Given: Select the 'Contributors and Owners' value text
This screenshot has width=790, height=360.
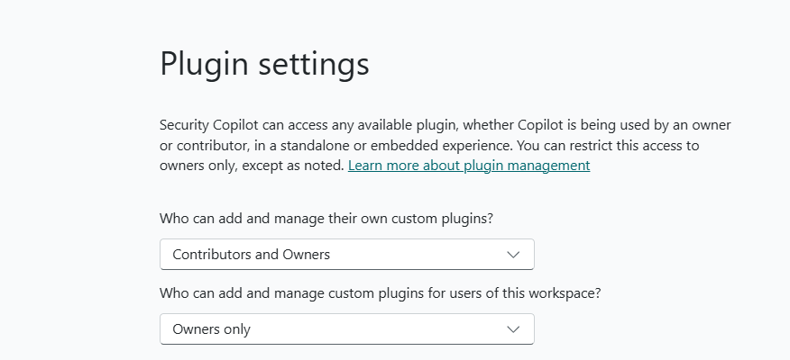Looking at the screenshot, I should [252, 255].
